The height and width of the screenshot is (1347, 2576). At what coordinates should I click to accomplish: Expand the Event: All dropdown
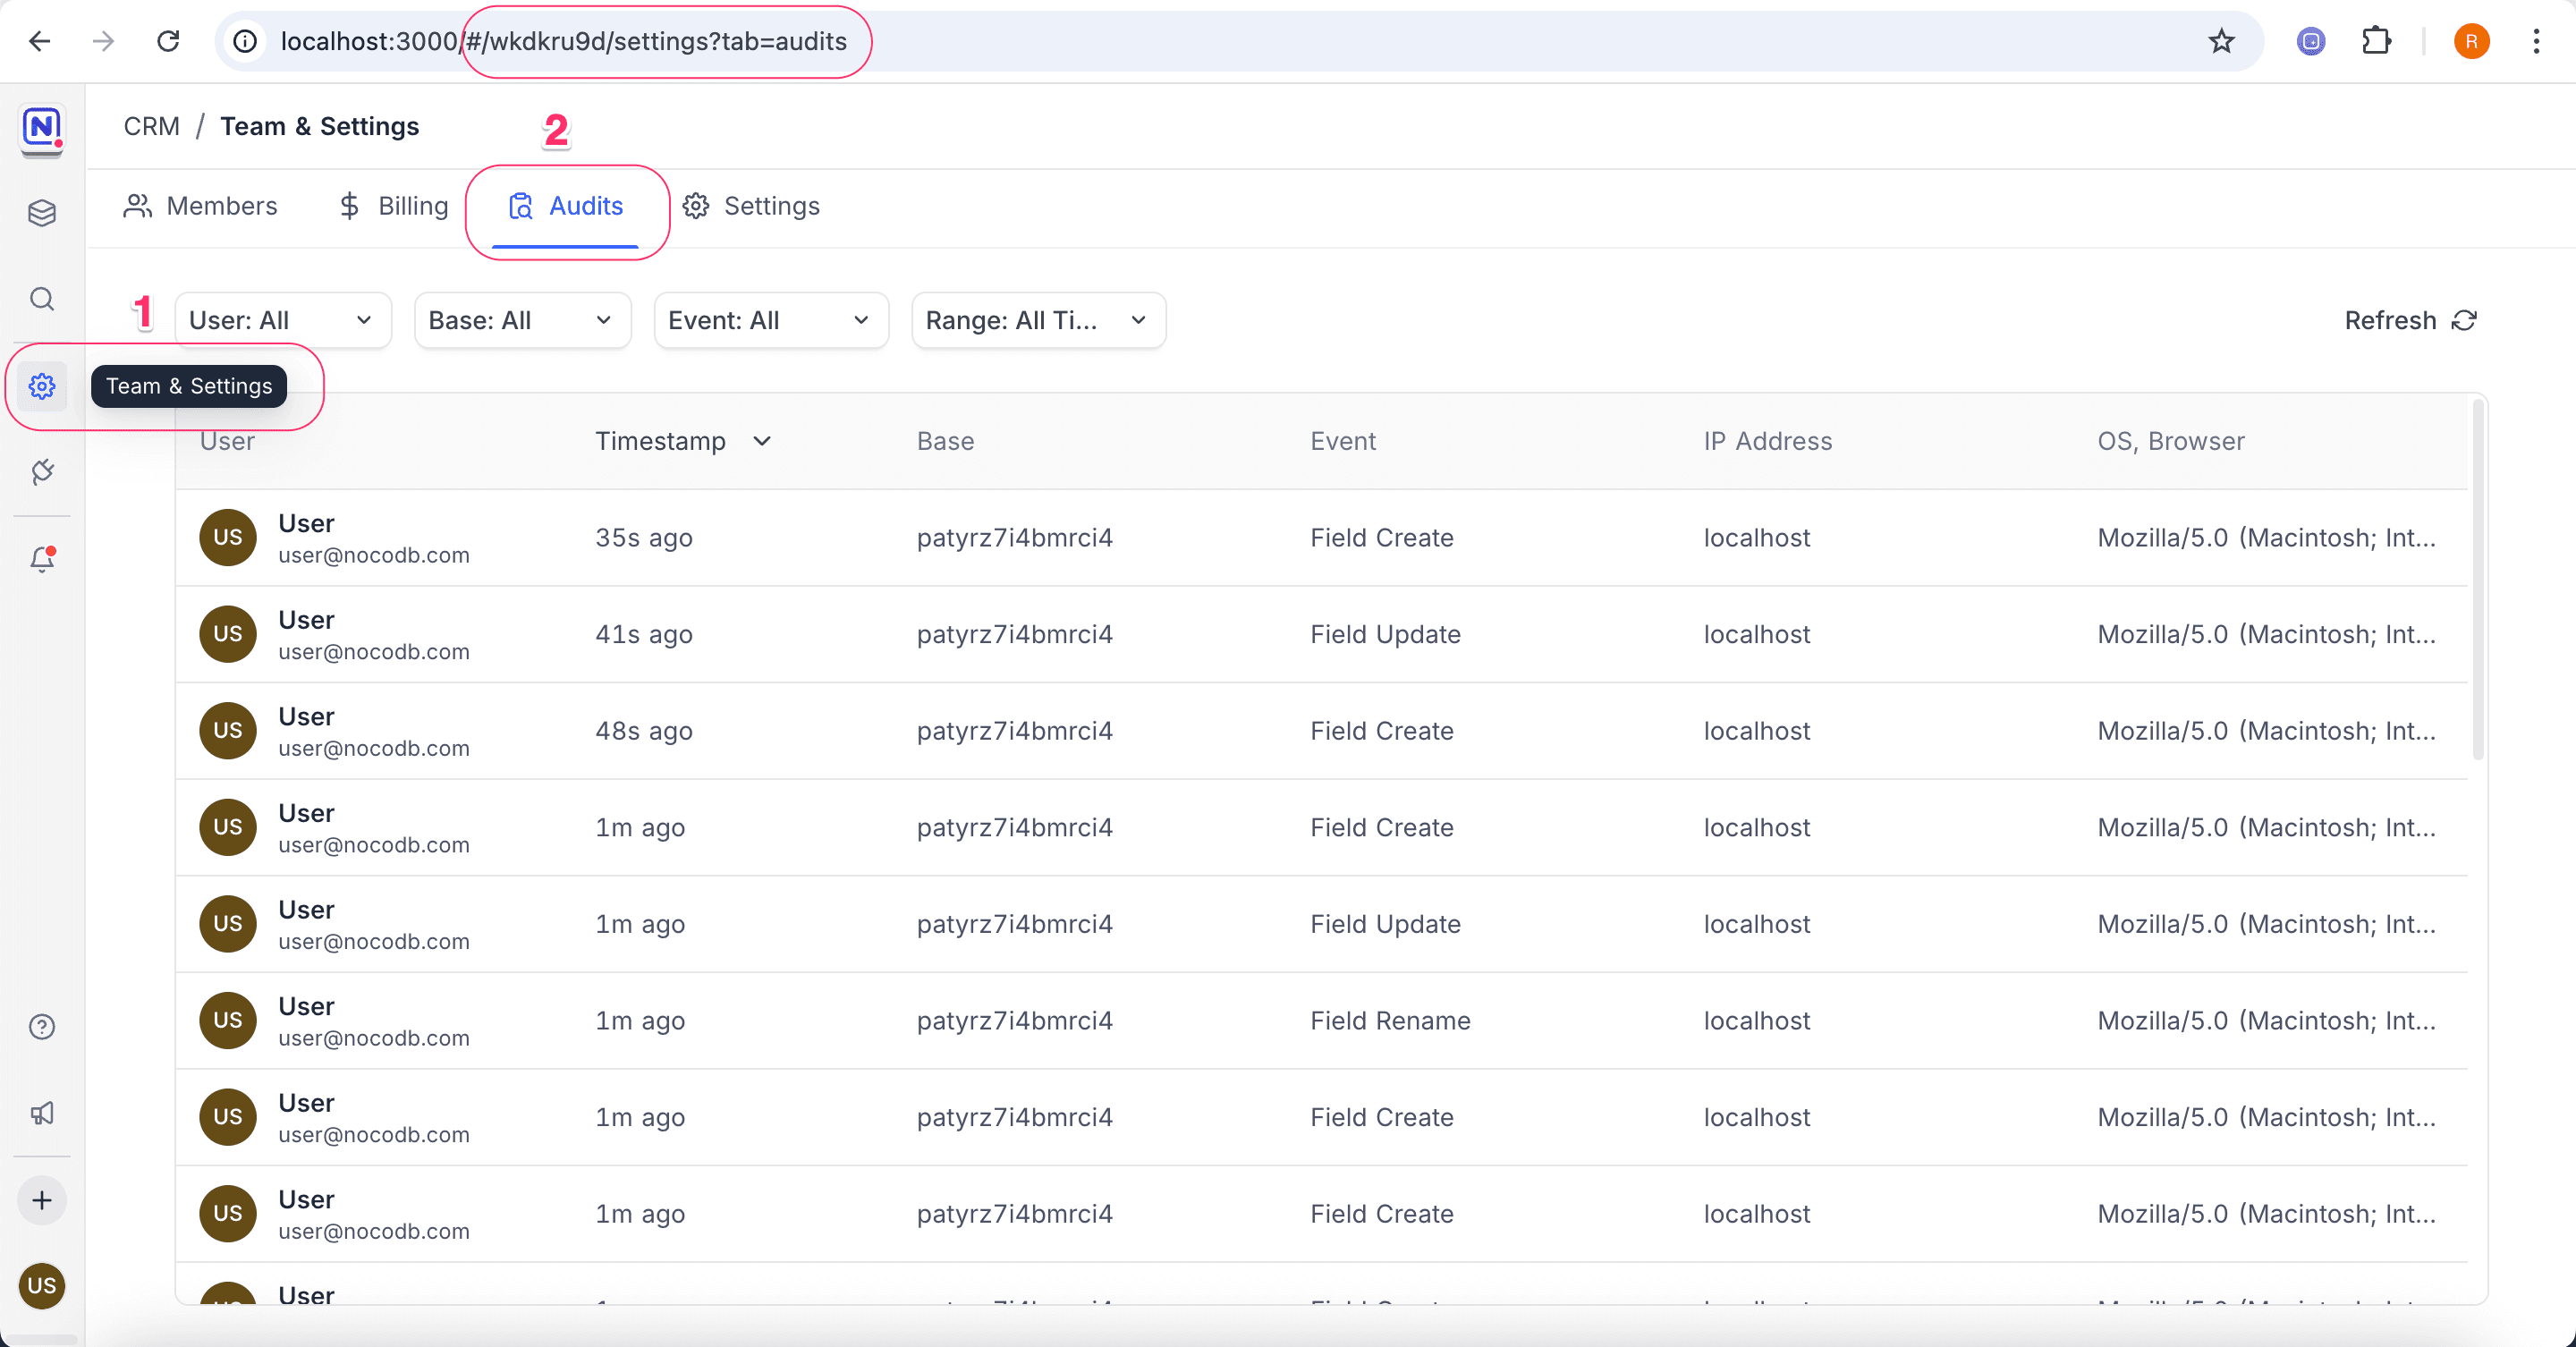coord(770,320)
